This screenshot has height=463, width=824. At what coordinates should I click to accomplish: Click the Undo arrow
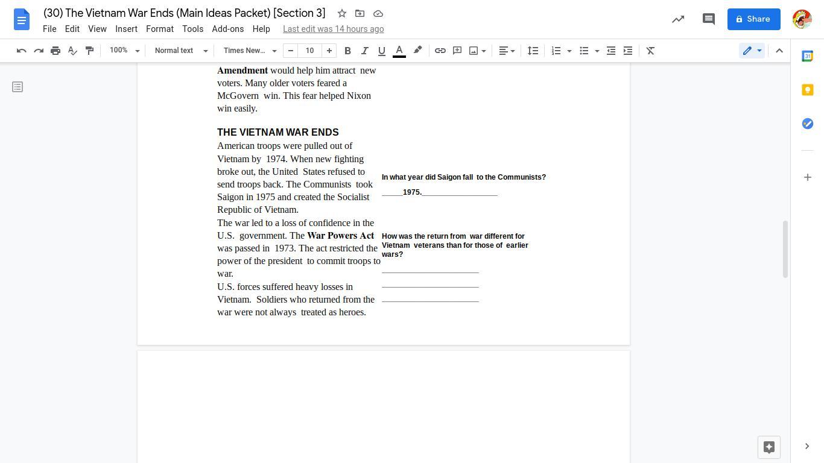[x=22, y=51]
